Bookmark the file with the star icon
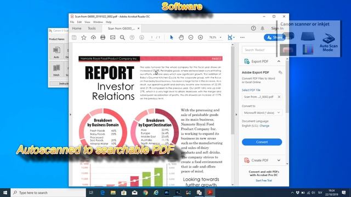 coord(84,38)
